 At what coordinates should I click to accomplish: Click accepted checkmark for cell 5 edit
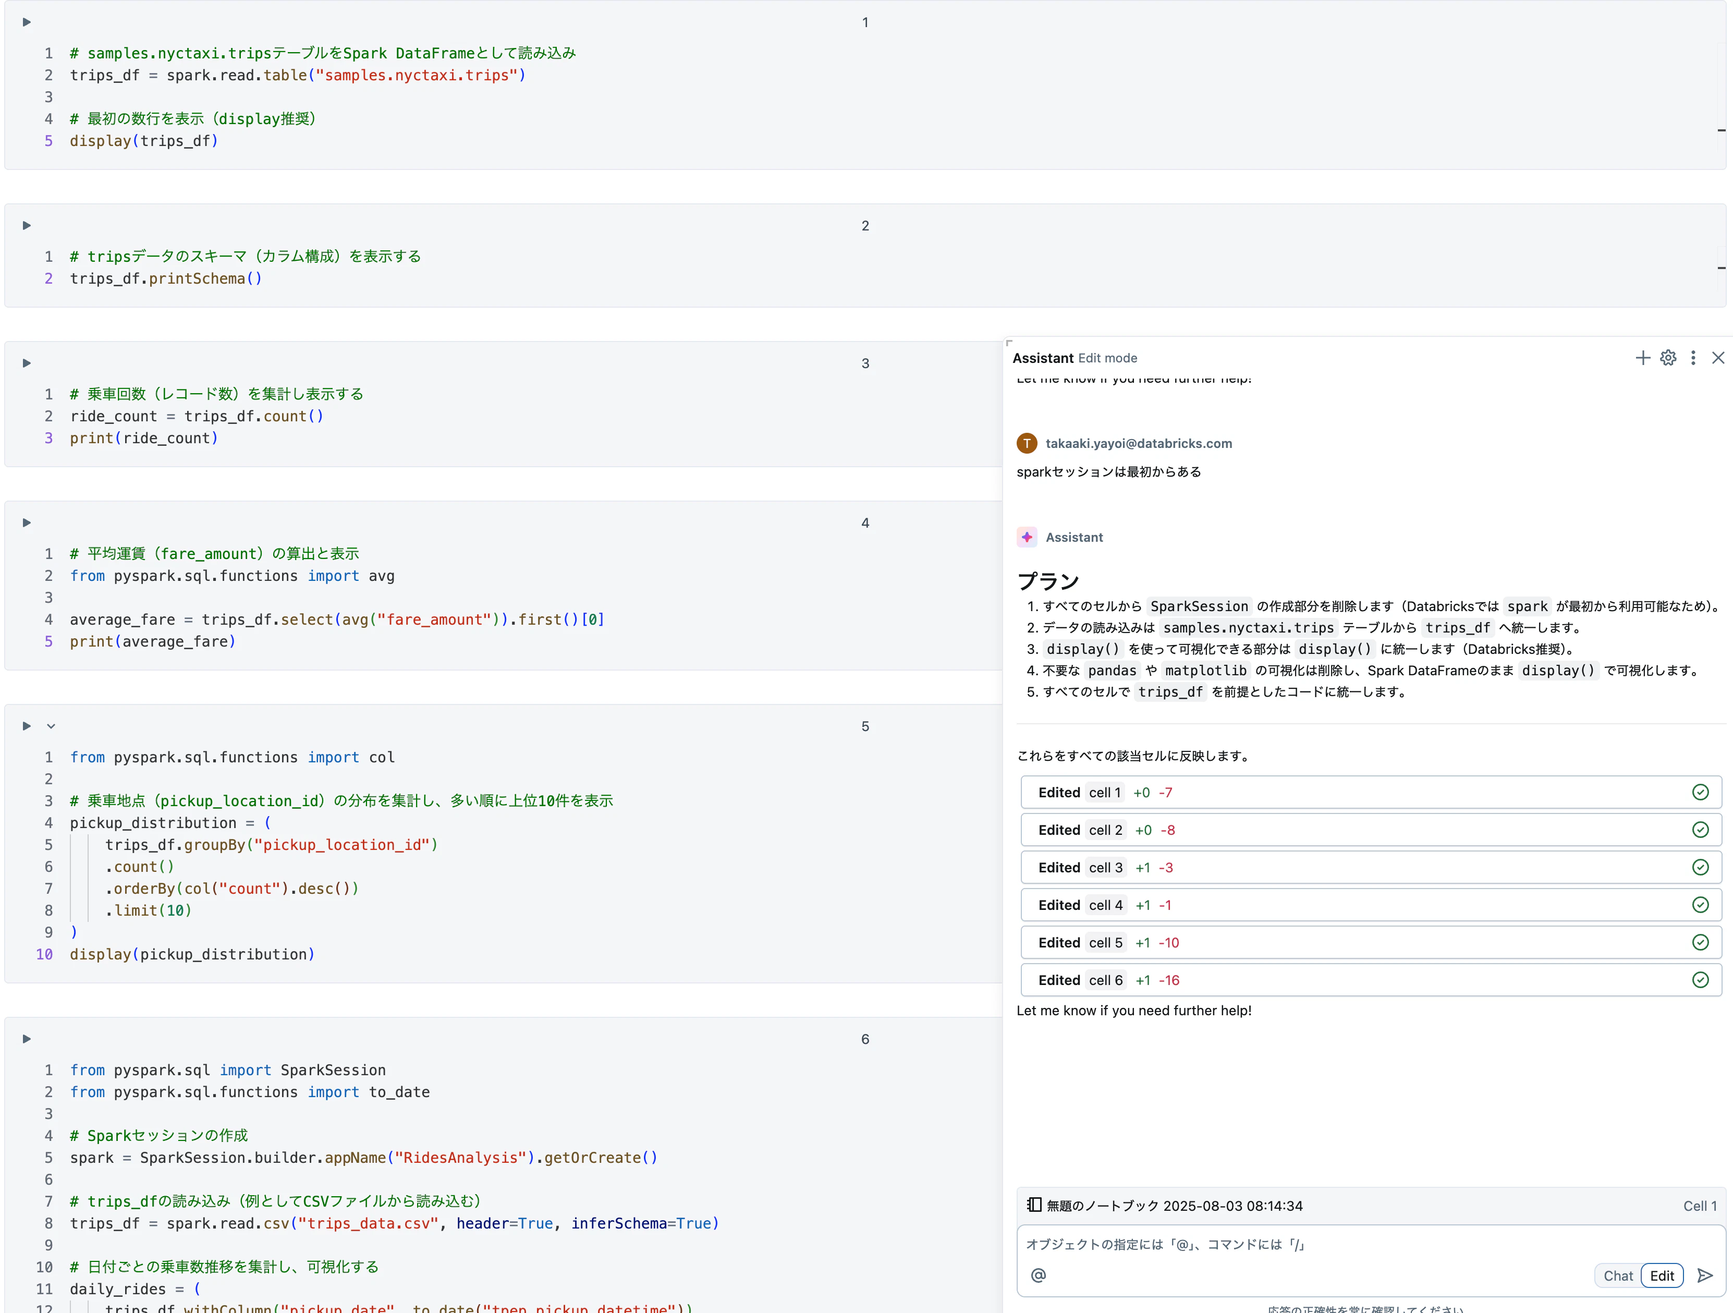pos(1700,943)
